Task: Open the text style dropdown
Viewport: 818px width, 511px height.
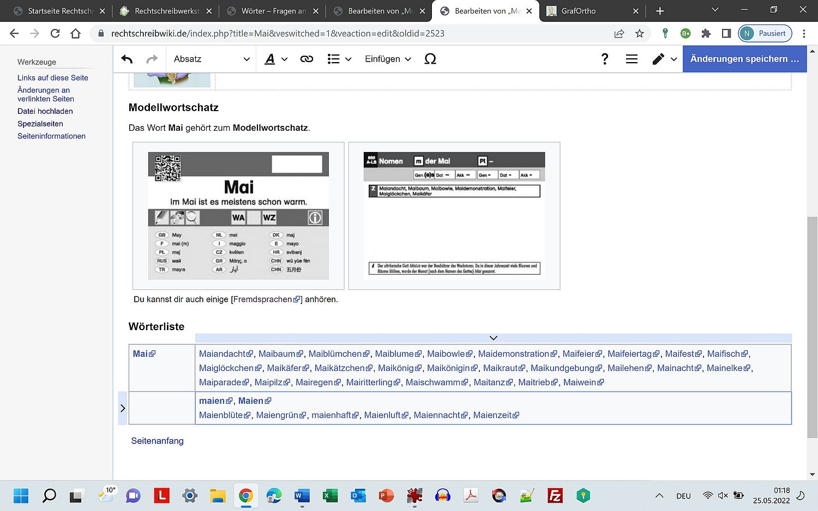Action: tap(276, 59)
